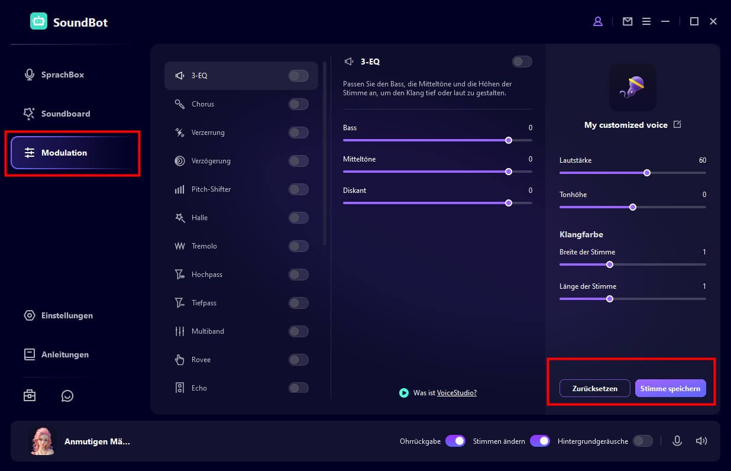The width and height of the screenshot is (731, 471).
Task: Click the Anmutigen avatar thumbnail bottom left
Action: point(42,441)
